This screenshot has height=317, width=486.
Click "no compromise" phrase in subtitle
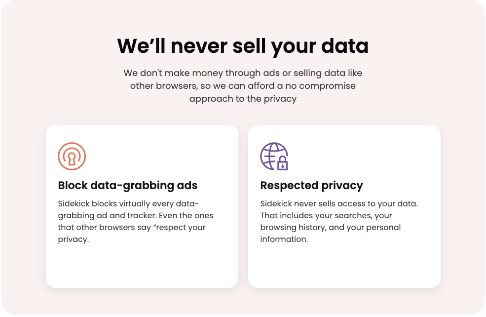326,86
